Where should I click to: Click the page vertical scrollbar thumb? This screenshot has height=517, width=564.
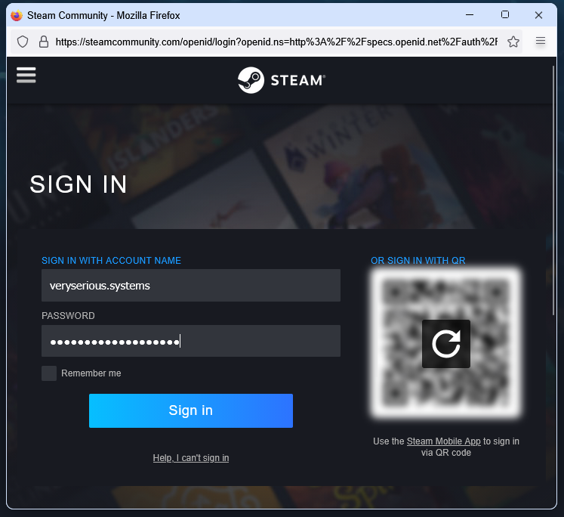(x=554, y=190)
